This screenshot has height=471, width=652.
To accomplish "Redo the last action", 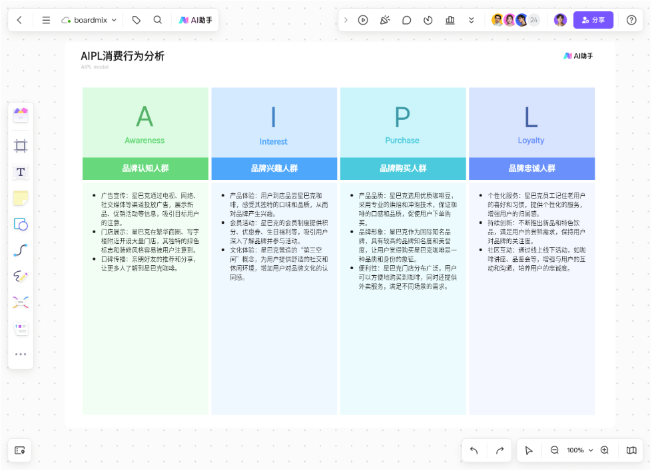I will point(499,450).
